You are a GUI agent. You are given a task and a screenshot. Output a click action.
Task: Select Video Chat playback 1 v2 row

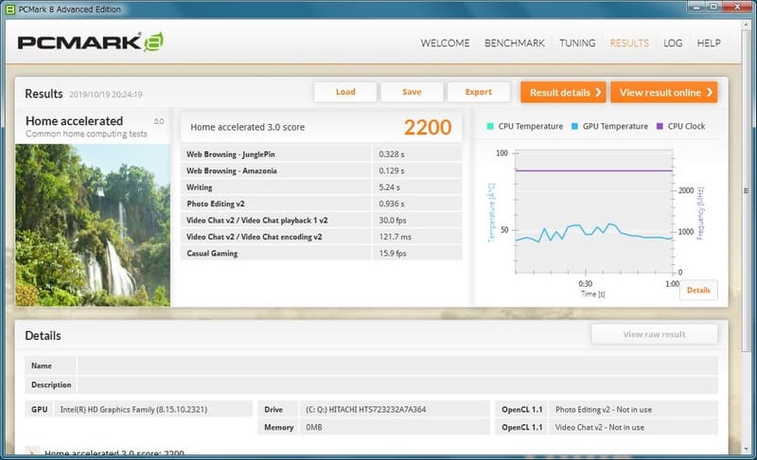(321, 221)
